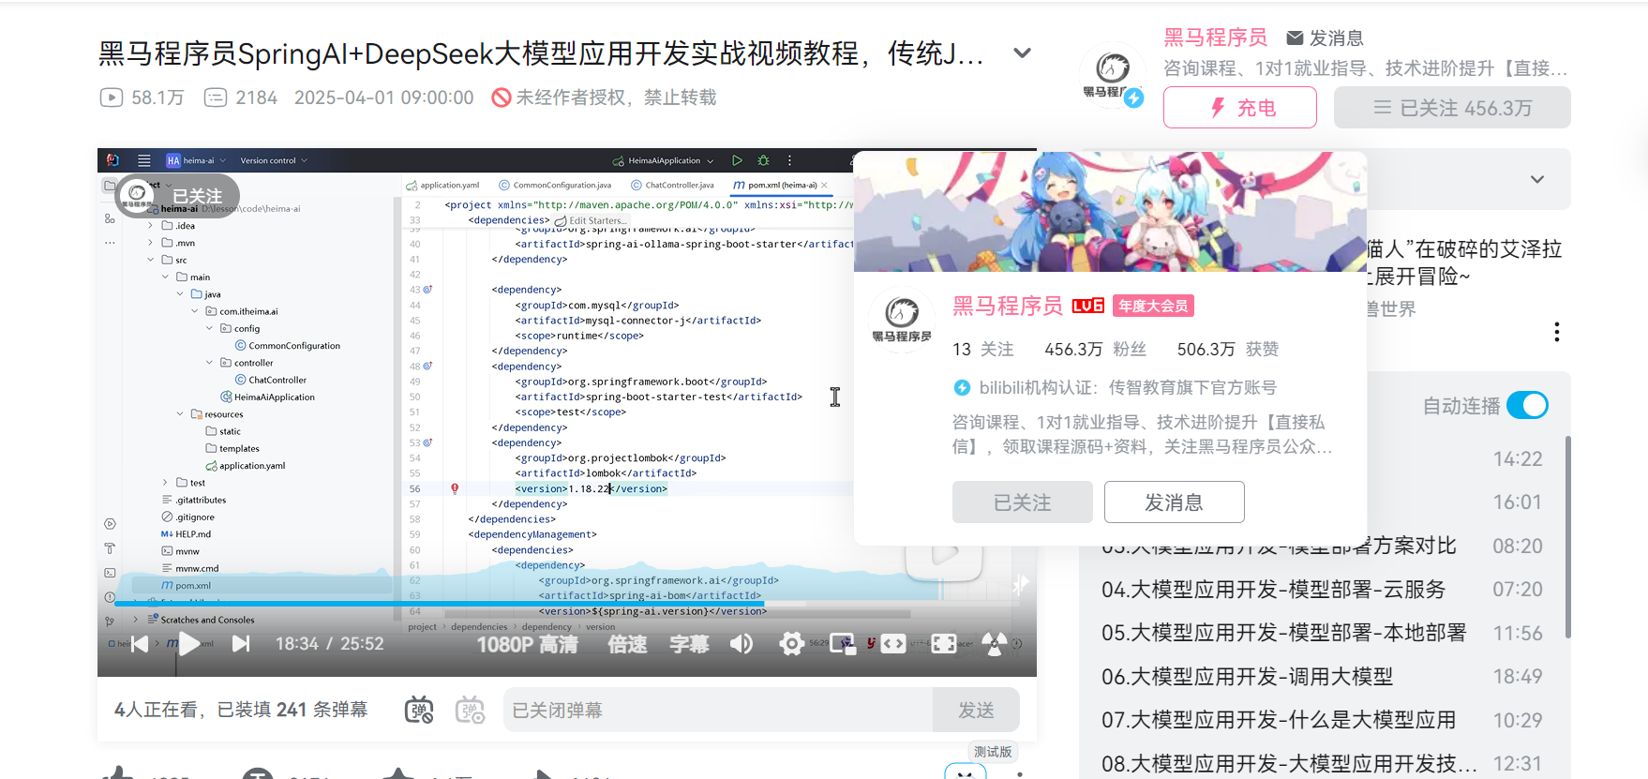Open 黑马程序员 uploader name link at top
The image size is (1648, 779).
click(1215, 37)
